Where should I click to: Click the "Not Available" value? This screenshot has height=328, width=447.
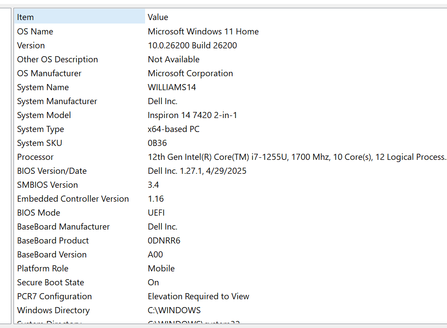click(x=173, y=59)
